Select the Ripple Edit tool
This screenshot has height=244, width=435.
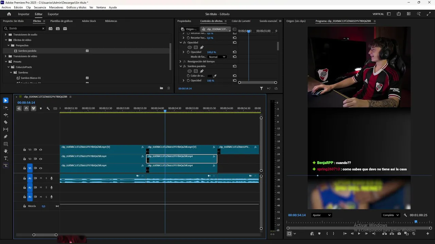coord(5,115)
